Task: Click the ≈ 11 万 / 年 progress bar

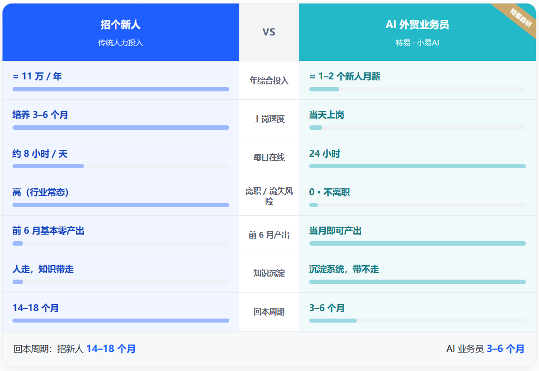Action: pos(121,89)
